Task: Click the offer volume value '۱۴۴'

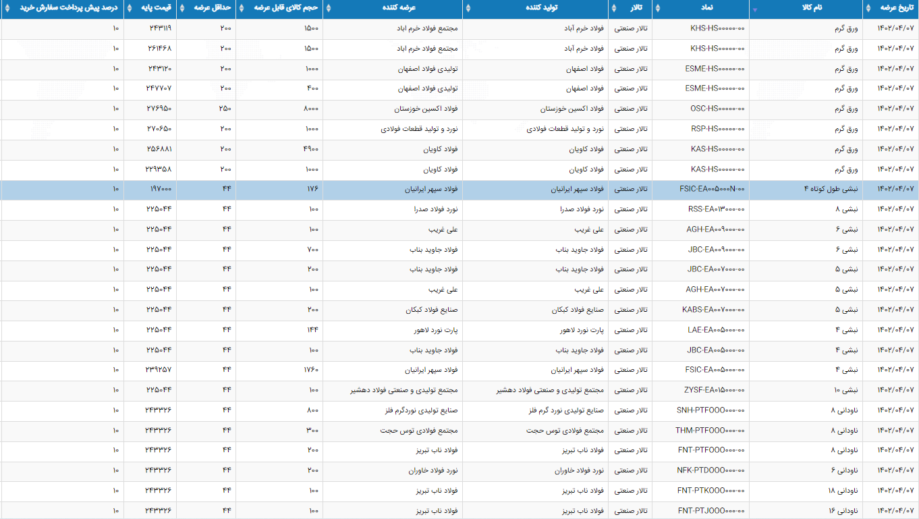Action: pos(312,330)
